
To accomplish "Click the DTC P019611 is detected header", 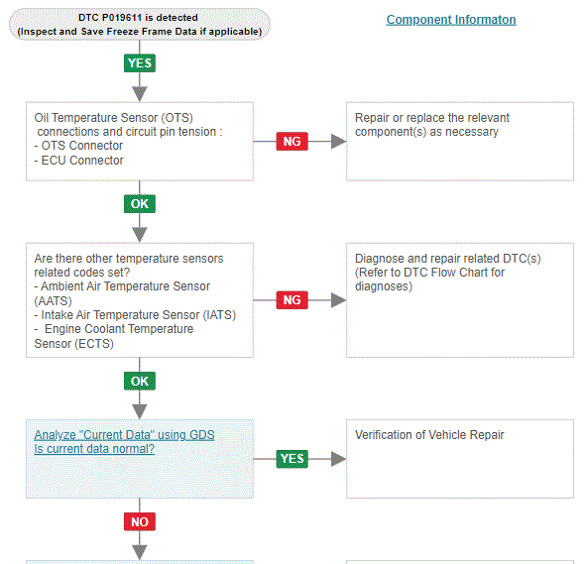I will coord(140,24).
